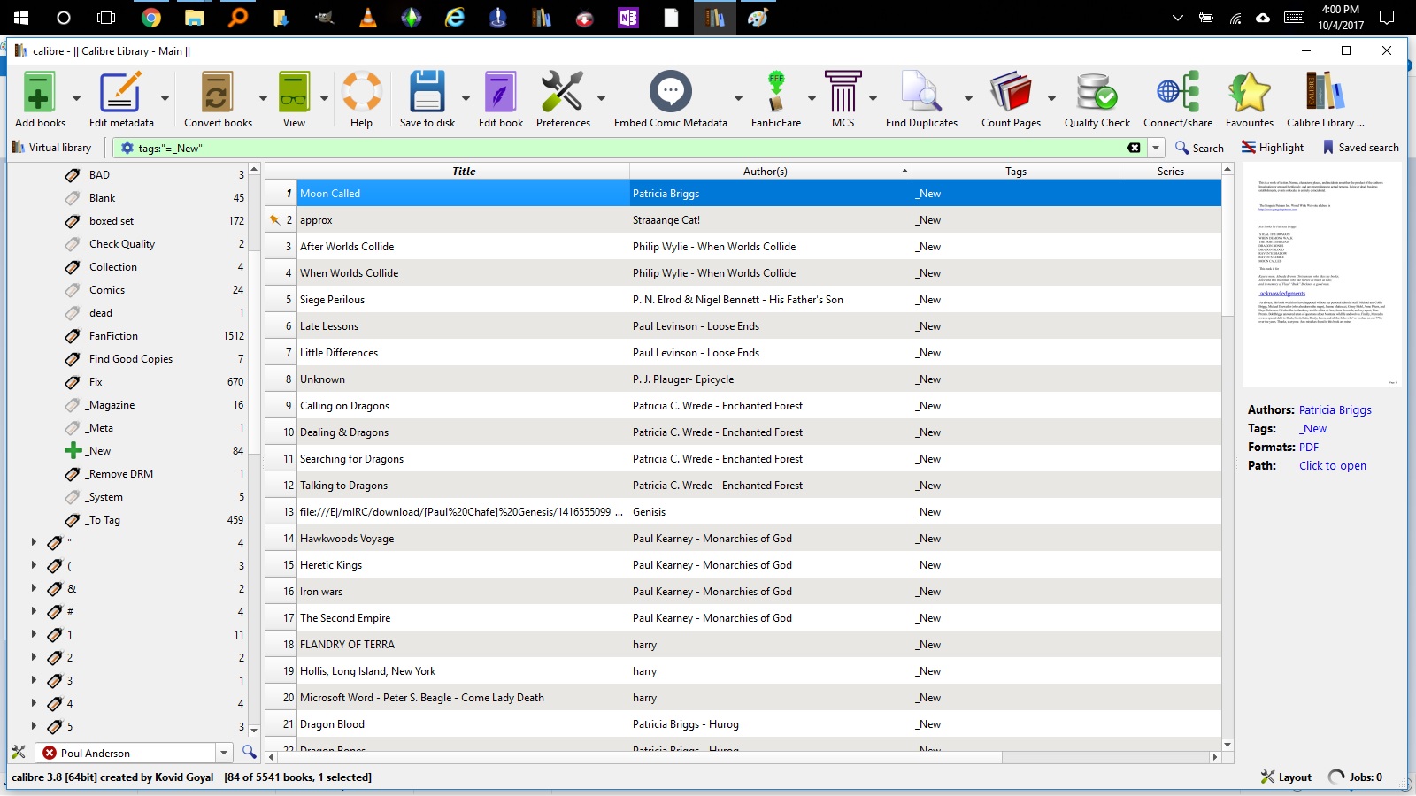Click the tag browser find magnifier
Screen dimensions: 1416x796
(249, 753)
